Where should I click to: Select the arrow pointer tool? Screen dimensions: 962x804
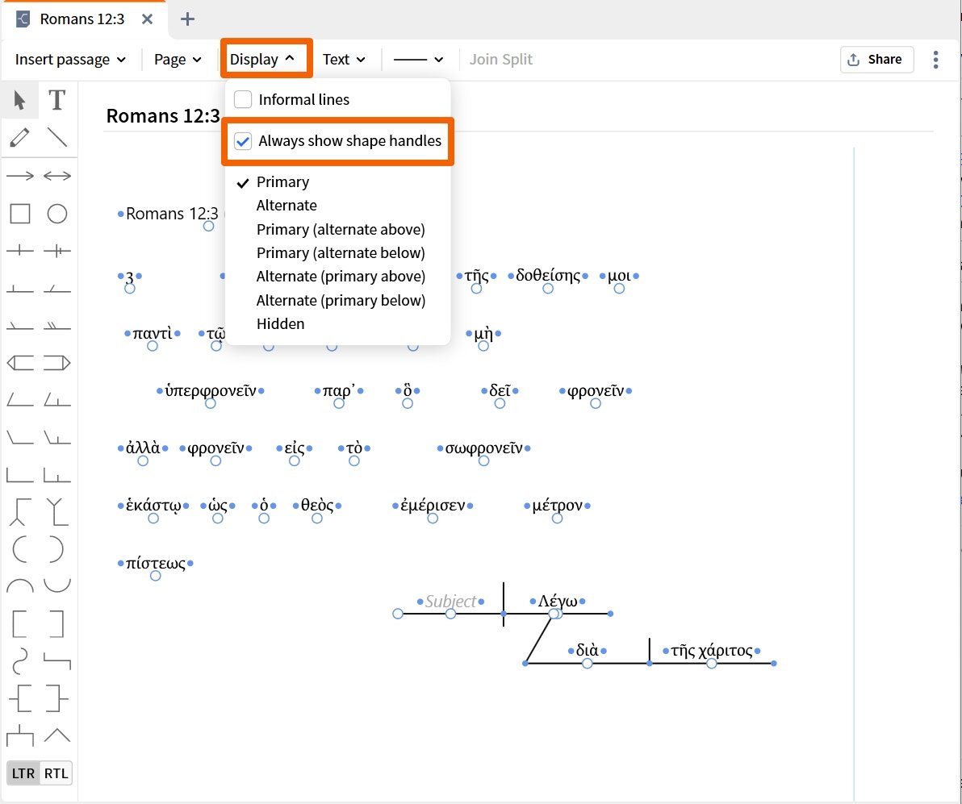tap(19, 100)
